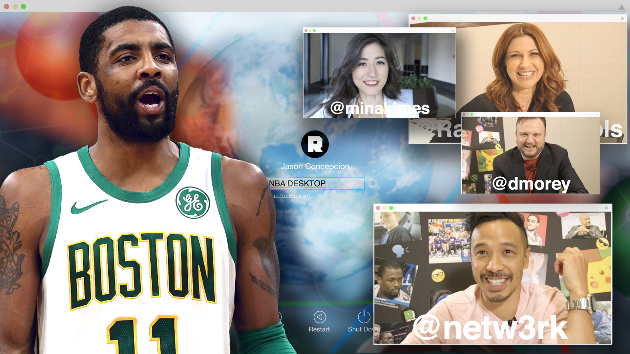Image resolution: width=630 pixels, height=354 pixels.
Task: Toggle zoom with the green button on @netw3rk window
Action: 390,207
